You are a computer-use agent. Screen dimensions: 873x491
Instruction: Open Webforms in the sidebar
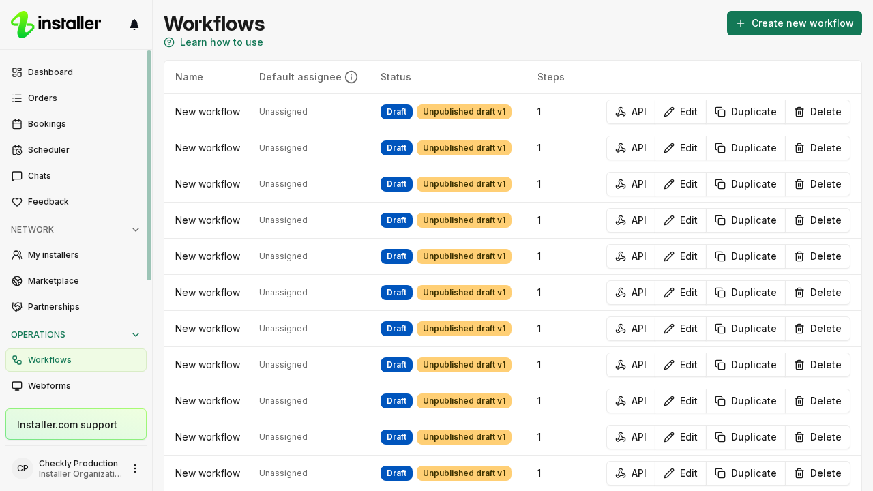[x=76, y=386]
